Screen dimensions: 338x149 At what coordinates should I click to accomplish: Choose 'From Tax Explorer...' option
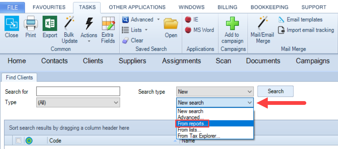(215, 136)
